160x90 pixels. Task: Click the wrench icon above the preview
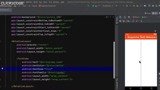click(x=155, y=31)
